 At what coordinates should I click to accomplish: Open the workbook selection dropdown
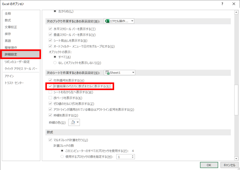click(119, 21)
